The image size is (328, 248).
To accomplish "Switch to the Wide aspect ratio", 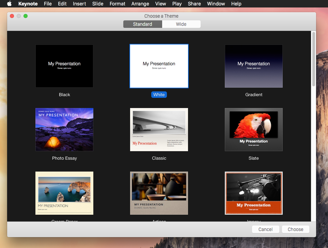I will pyautogui.click(x=181, y=24).
